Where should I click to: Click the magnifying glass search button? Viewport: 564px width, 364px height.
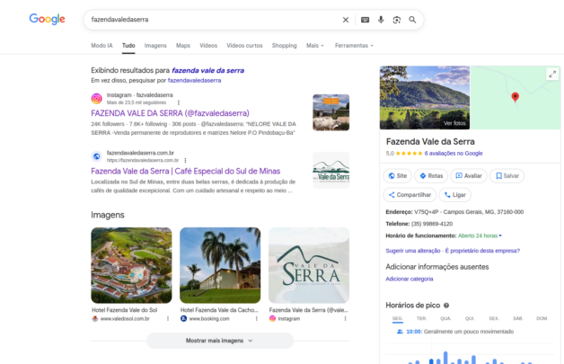[x=412, y=19]
